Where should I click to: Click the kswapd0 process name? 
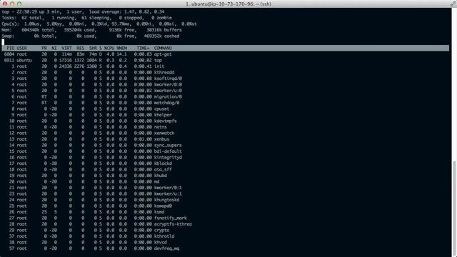163,206
